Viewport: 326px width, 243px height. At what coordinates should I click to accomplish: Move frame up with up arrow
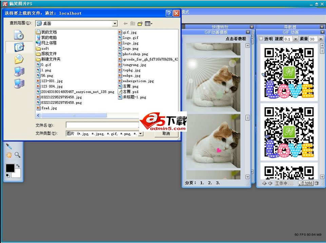264,183
